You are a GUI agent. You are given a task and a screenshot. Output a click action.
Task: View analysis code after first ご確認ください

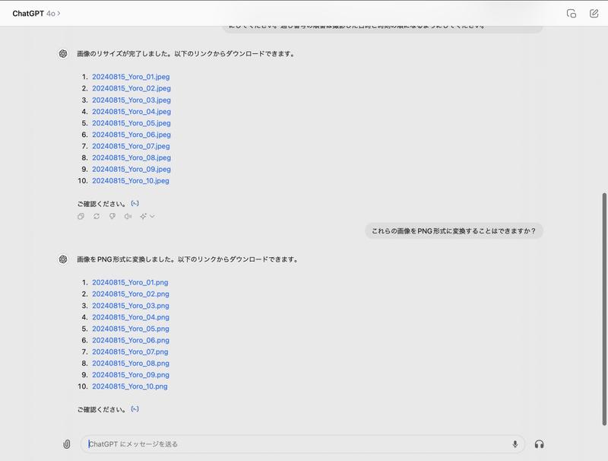pyautogui.click(x=135, y=203)
